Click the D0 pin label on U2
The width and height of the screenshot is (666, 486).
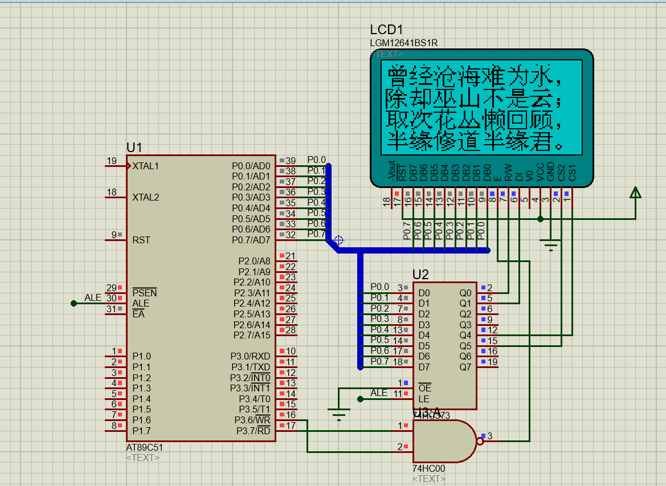424,293
